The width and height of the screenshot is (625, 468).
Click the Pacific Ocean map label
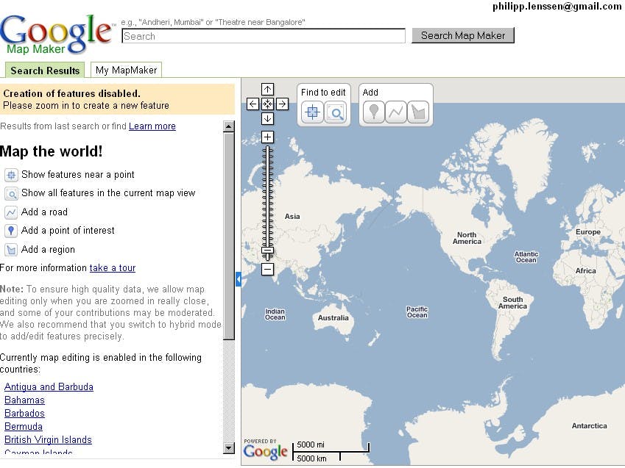[417, 312]
